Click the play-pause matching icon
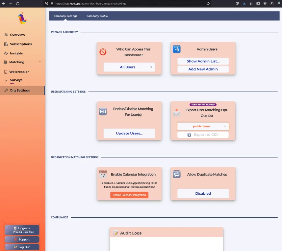The image size is (282, 251). 103,111
